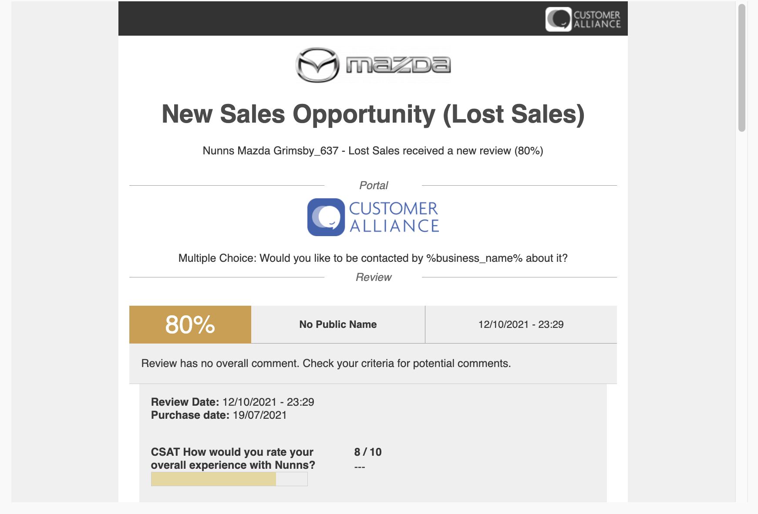Click the New Sales Opportunity heading

click(373, 114)
